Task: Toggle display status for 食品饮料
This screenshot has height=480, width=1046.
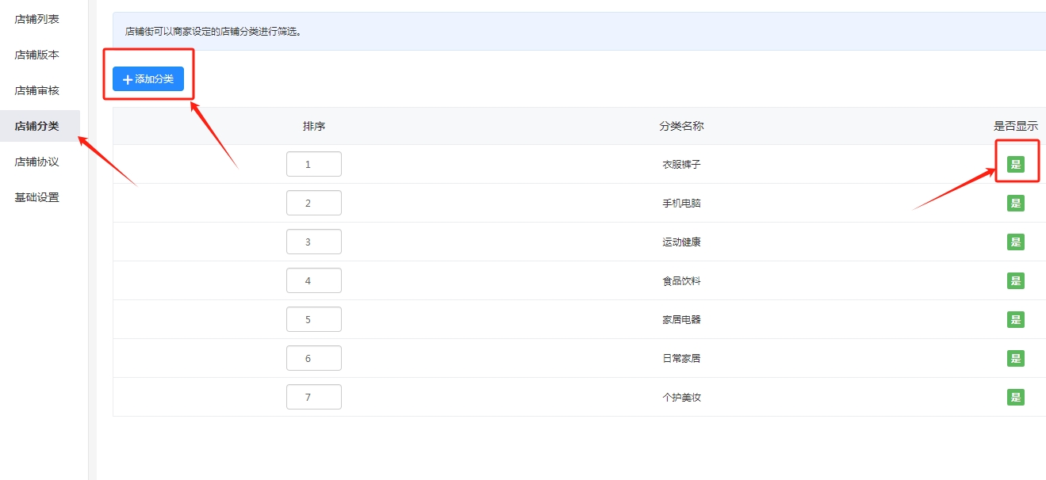Action: pyautogui.click(x=1015, y=280)
